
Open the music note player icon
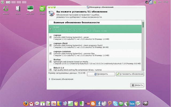point(126,104)
